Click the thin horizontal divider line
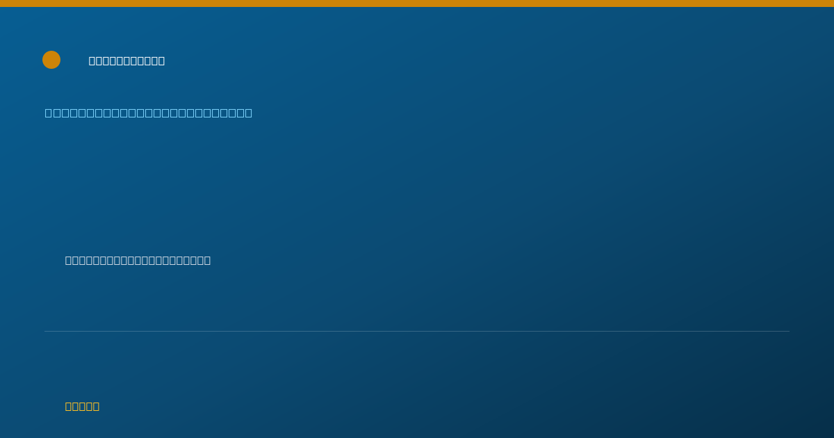 coord(417,331)
